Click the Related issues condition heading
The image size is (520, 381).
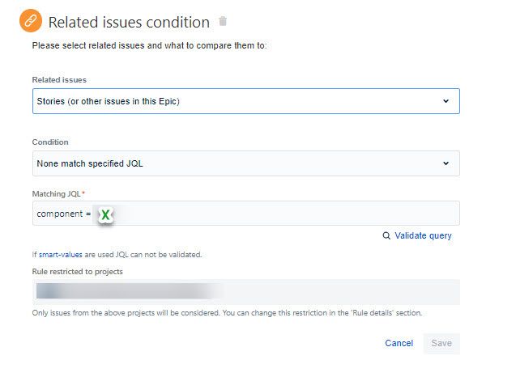click(x=129, y=23)
